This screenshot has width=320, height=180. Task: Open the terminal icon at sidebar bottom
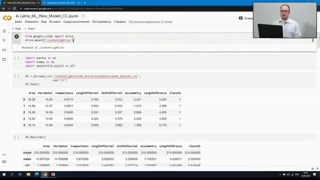(4, 161)
